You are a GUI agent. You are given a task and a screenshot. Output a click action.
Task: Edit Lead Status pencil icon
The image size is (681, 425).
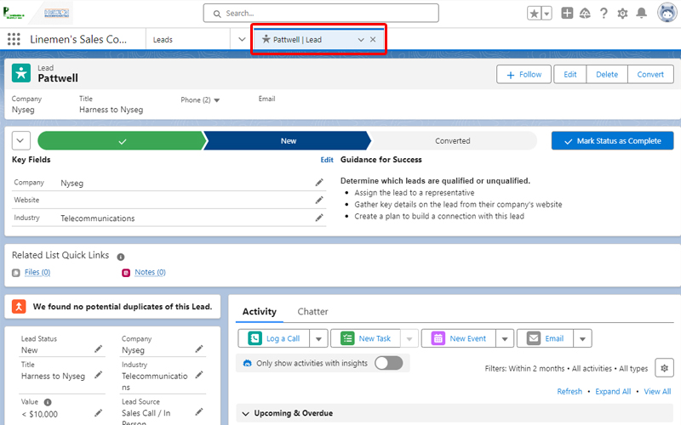point(99,348)
